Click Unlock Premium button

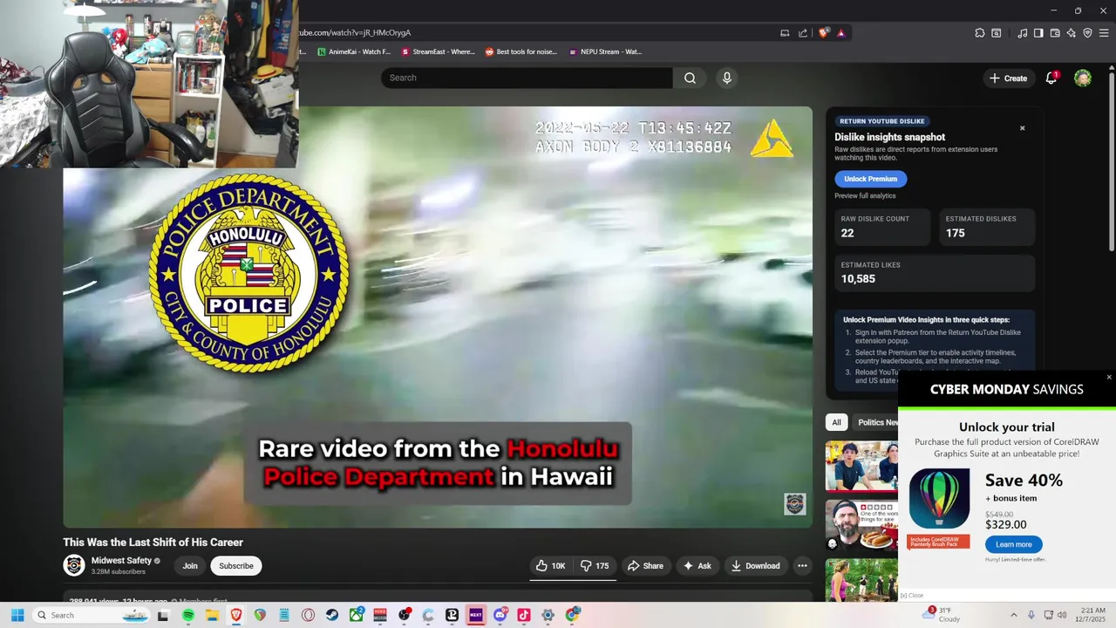[870, 179]
